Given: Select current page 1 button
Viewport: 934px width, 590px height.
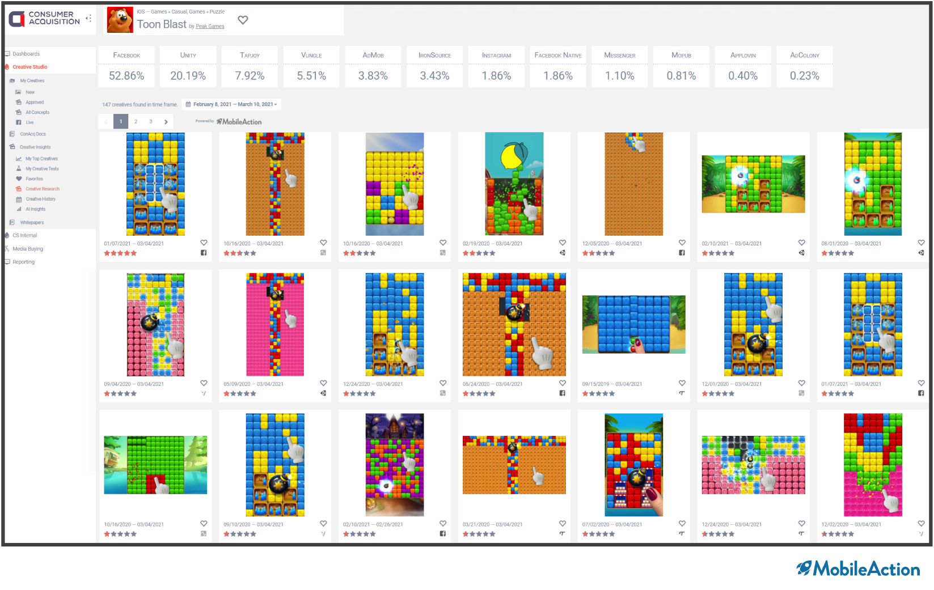Looking at the screenshot, I should point(121,121).
